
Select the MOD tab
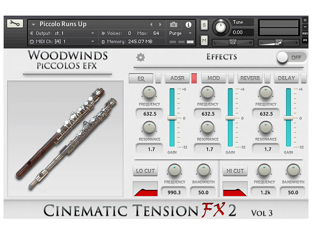point(214,78)
